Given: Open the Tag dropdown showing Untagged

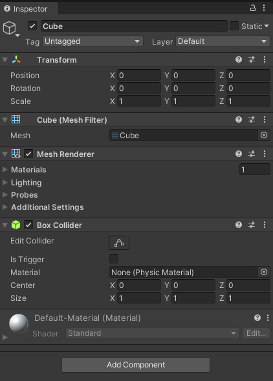Looking at the screenshot, I should pos(93,41).
